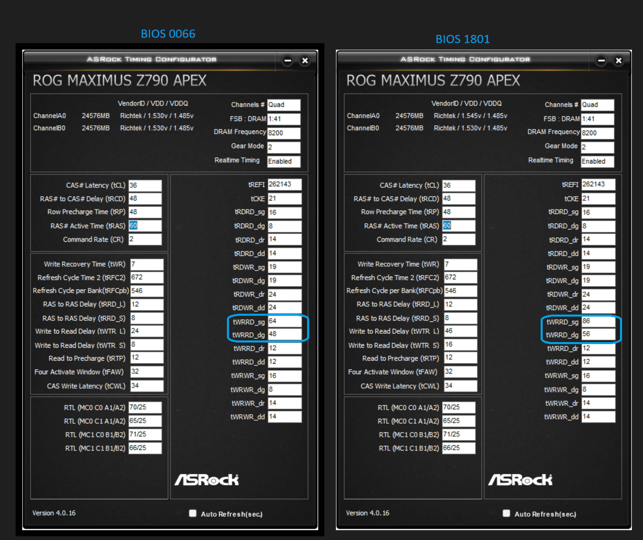
Task: Minimize the BIOS 1801 Timing Configurator window
Action: [x=601, y=61]
